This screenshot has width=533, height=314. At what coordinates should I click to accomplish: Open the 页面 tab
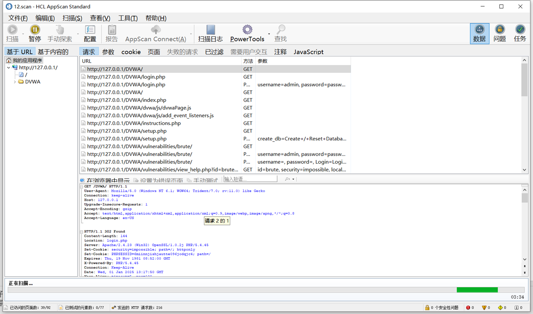(x=154, y=52)
